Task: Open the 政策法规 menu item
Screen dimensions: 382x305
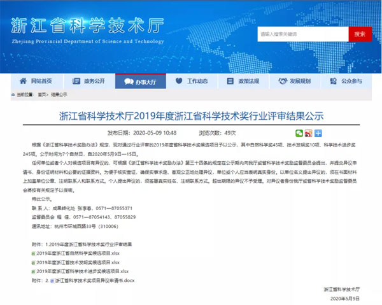Action: pyautogui.click(x=243, y=82)
